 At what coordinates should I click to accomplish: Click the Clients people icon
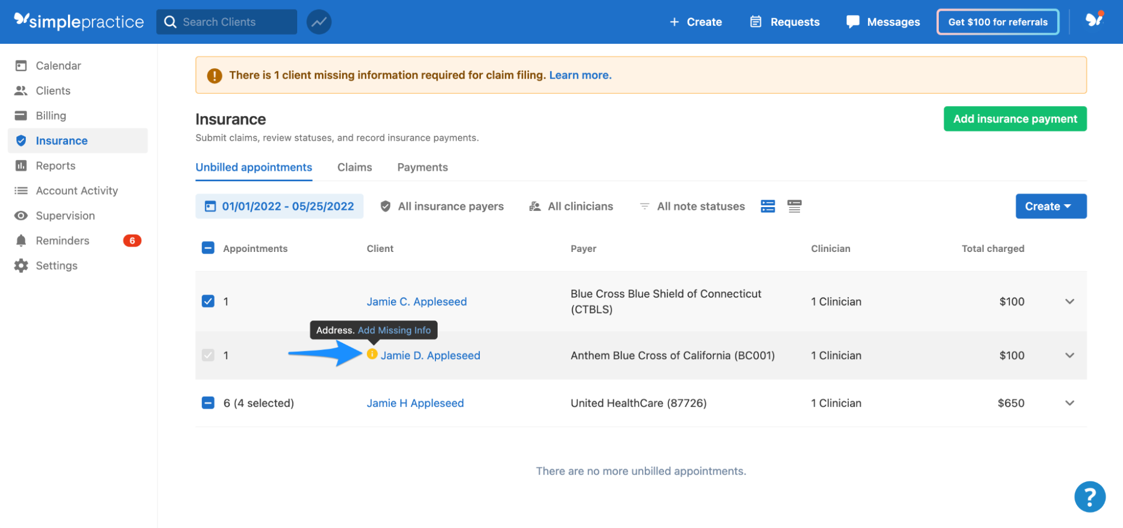[21, 90]
